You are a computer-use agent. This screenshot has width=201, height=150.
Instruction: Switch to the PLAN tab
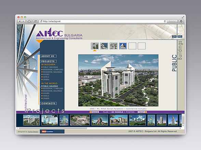click(x=106, y=112)
